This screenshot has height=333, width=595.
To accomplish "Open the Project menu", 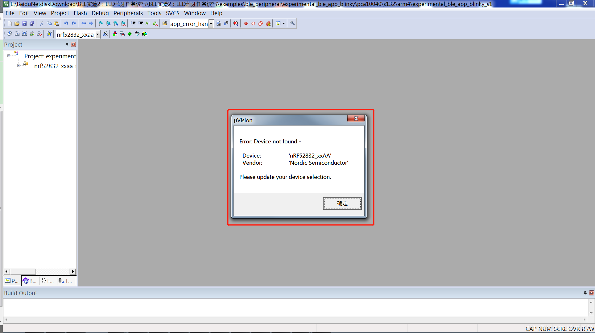I will coord(60,13).
